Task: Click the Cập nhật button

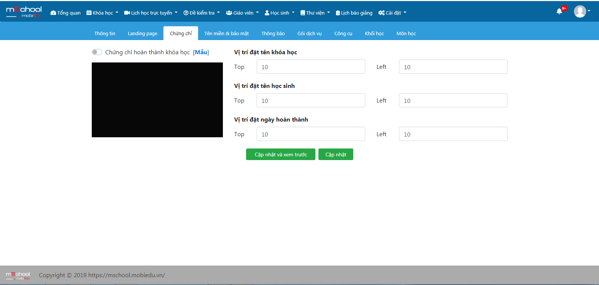Action: (x=336, y=154)
